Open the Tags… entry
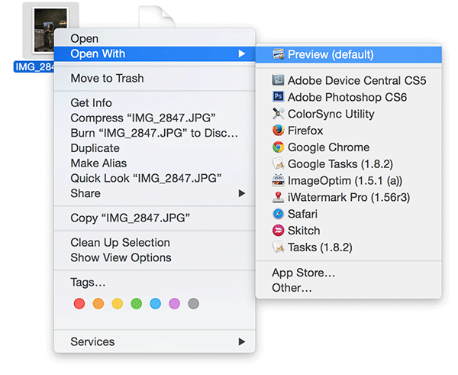This screenshot has height=375, width=458. (154, 283)
